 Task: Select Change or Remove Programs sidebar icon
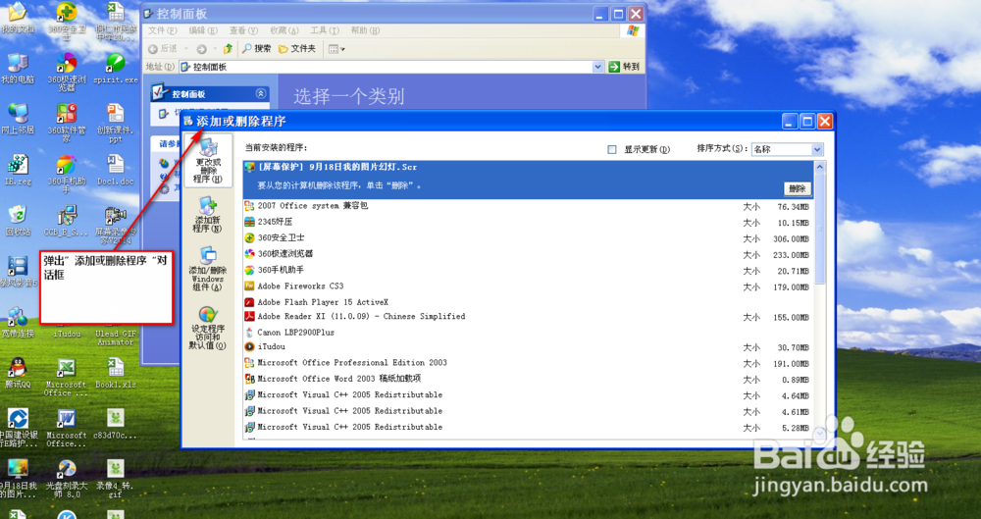208,160
